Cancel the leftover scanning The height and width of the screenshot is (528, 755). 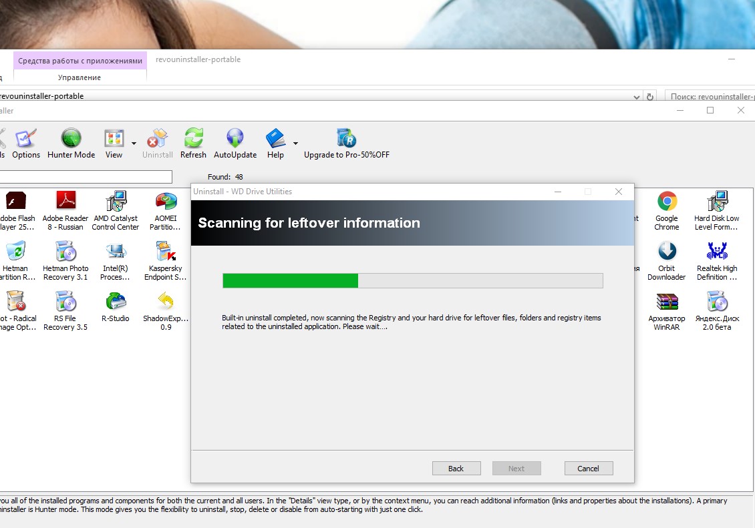coord(589,469)
